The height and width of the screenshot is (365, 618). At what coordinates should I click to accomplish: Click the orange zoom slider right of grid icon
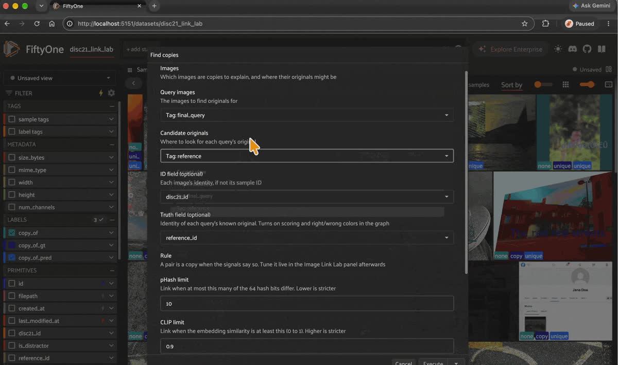point(587,85)
